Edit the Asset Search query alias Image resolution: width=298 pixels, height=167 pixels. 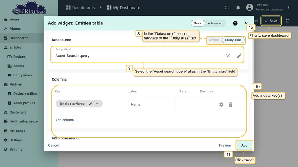coord(239,56)
